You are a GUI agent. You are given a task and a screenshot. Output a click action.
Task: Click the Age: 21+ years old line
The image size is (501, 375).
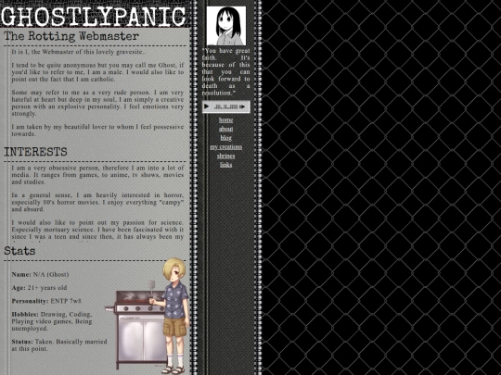pos(39,288)
